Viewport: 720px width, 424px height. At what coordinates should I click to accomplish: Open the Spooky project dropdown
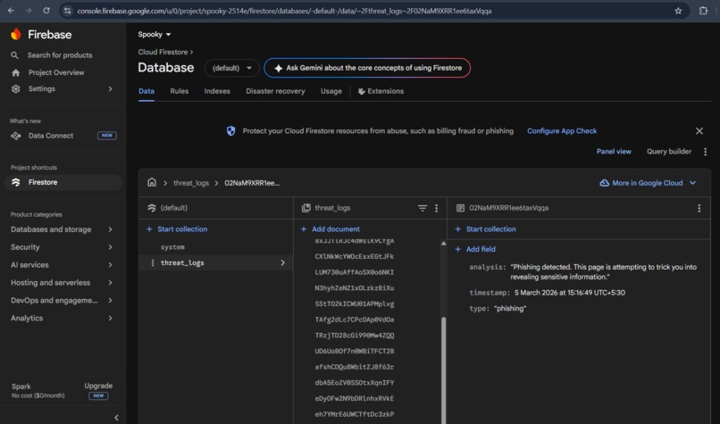pos(155,35)
